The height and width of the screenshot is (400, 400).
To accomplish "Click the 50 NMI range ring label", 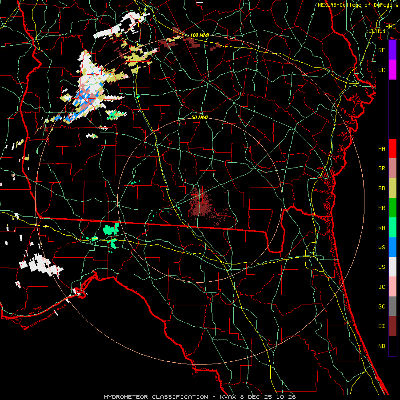I will click(200, 117).
